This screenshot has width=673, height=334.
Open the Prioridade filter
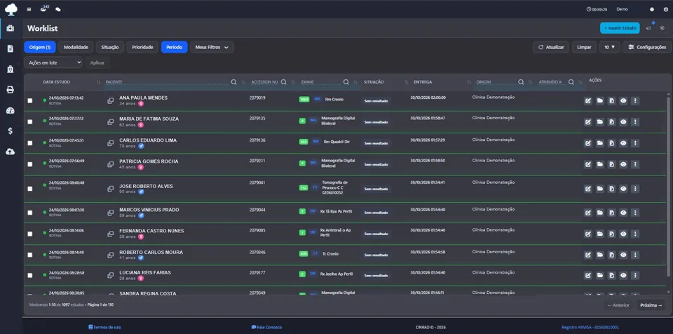[x=142, y=47]
